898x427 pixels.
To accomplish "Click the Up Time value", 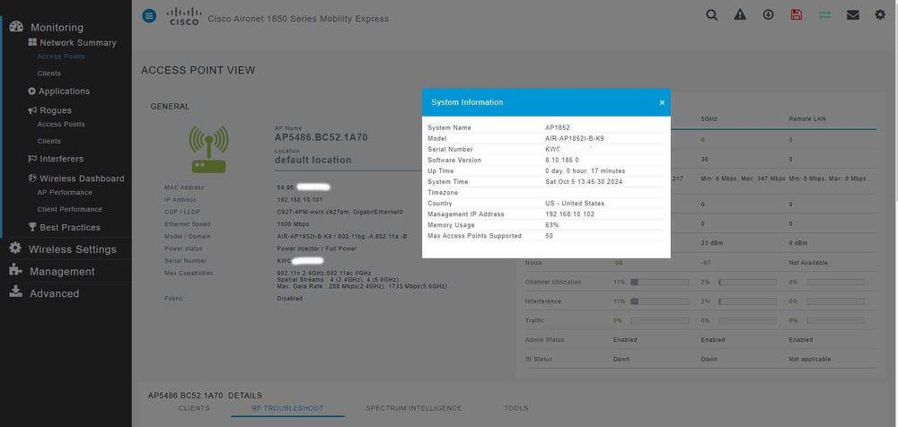I will pyautogui.click(x=585, y=170).
